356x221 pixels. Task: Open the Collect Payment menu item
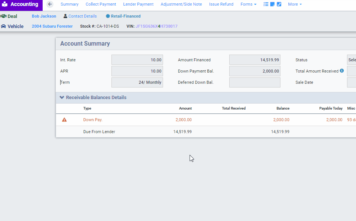[101, 4]
